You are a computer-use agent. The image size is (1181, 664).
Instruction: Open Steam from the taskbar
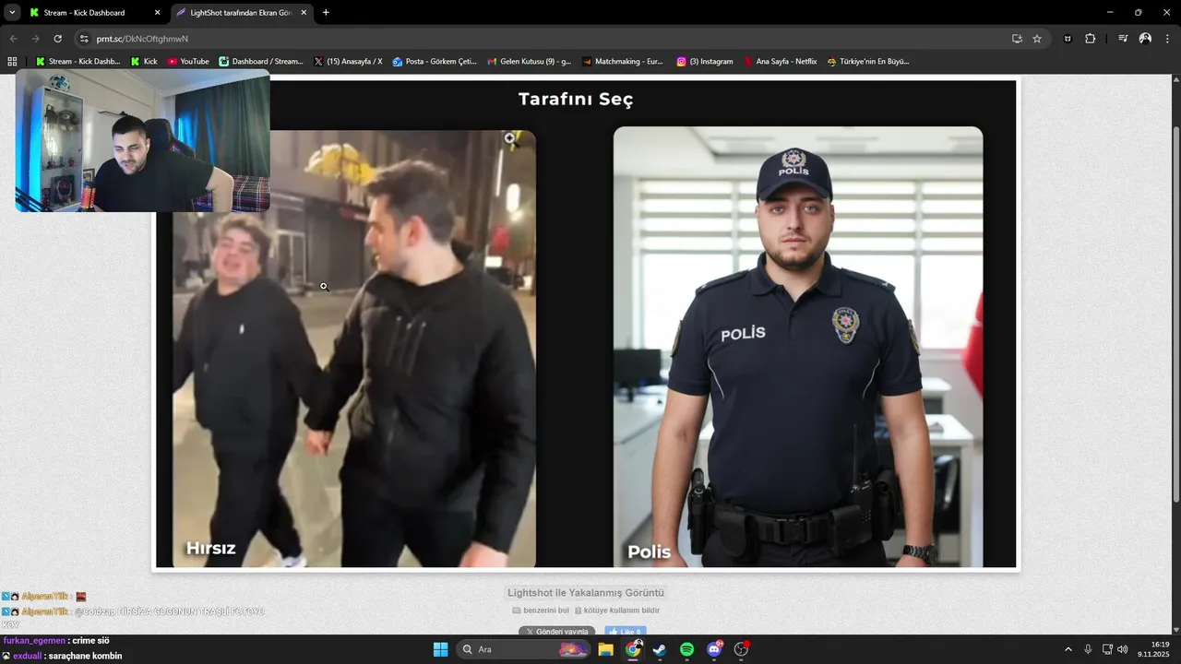660,649
